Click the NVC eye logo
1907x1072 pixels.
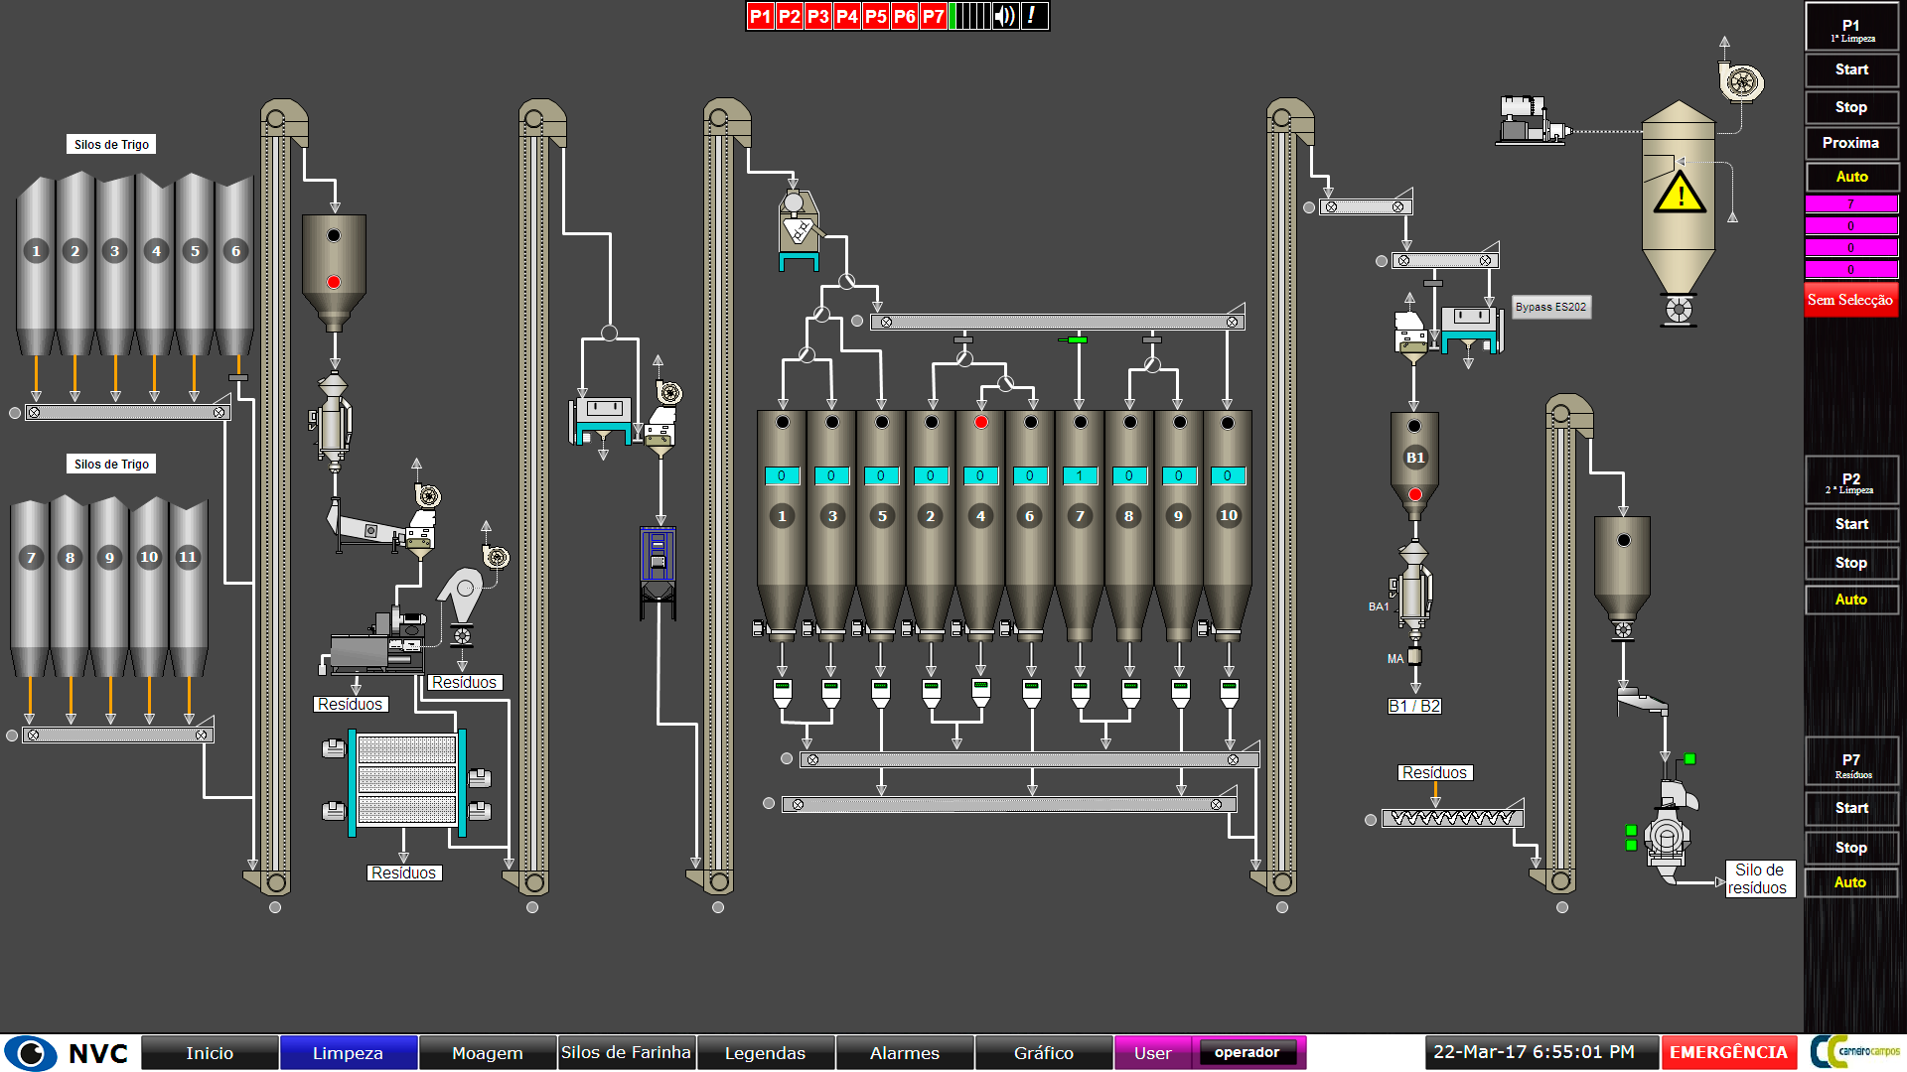(x=32, y=1052)
